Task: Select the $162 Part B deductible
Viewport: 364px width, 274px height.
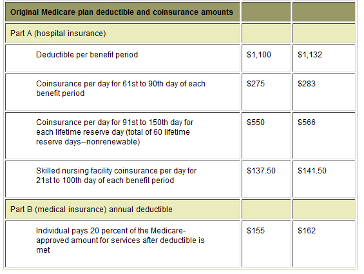Action: 307,231
